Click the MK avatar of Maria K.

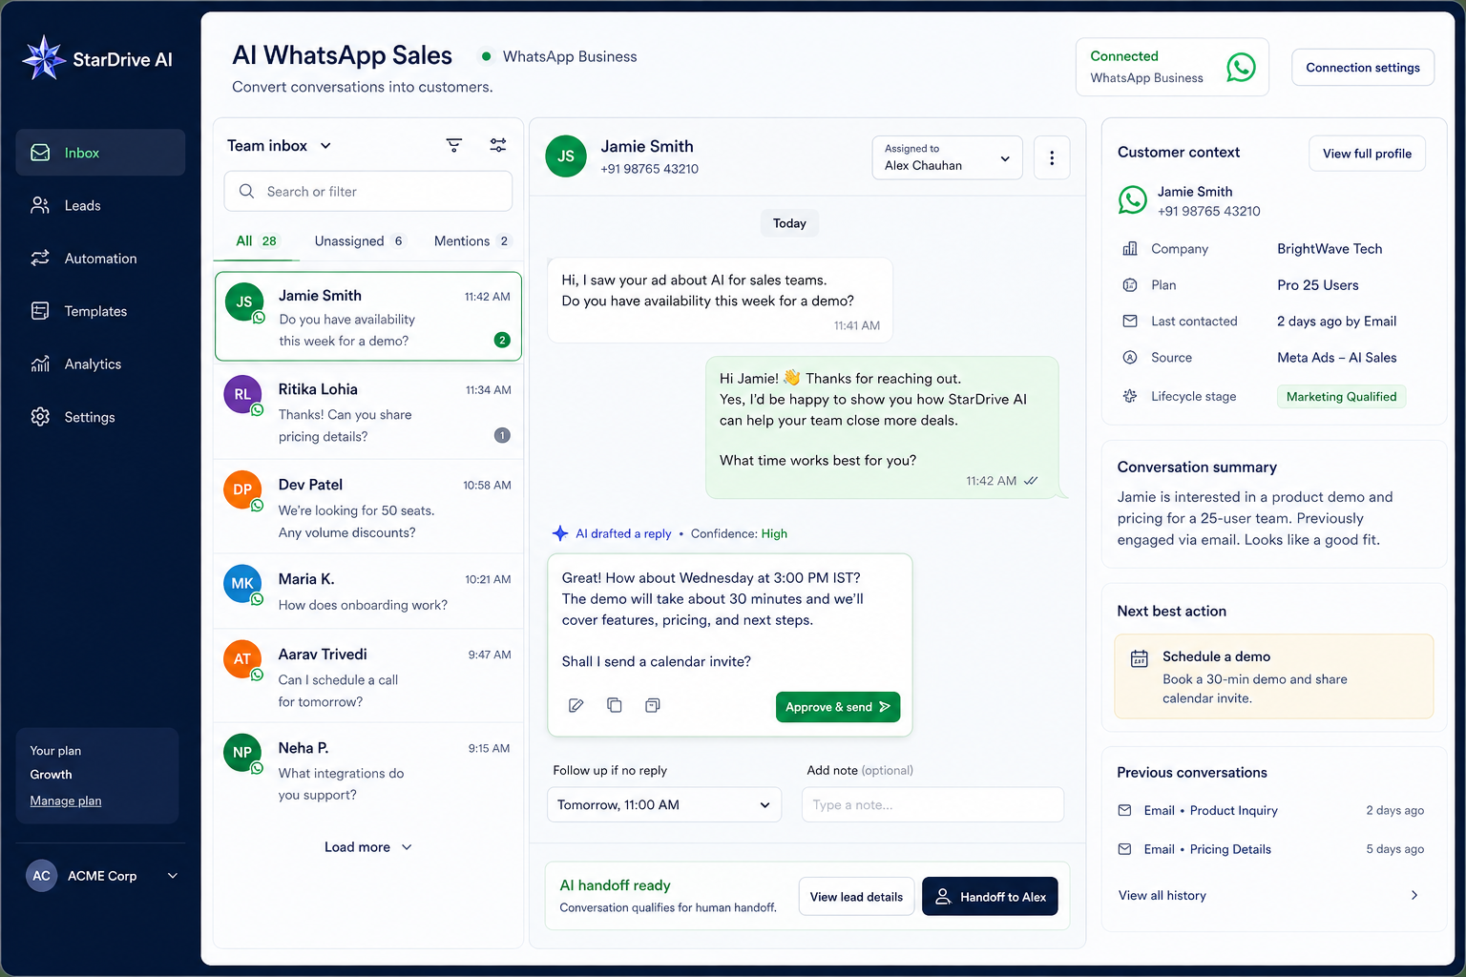pos(242,583)
